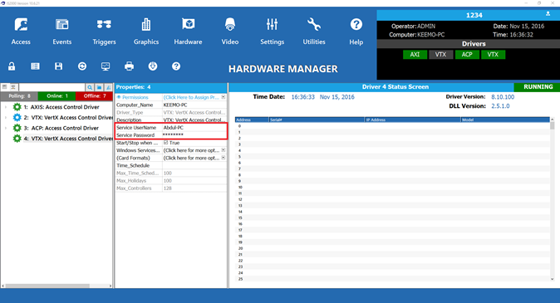
Task: Click the AXI driver status button
Action: 415,54
